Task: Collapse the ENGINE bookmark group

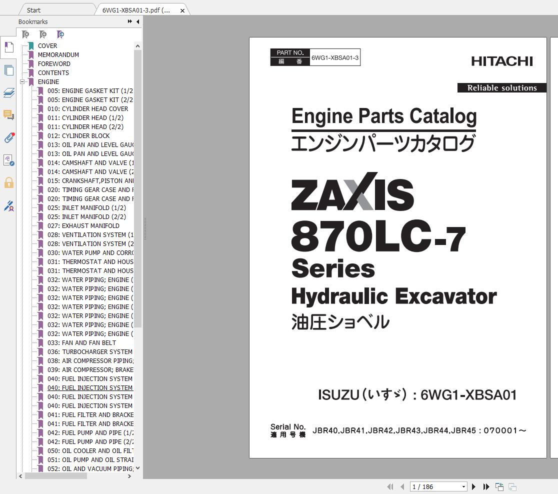Action: [x=22, y=82]
